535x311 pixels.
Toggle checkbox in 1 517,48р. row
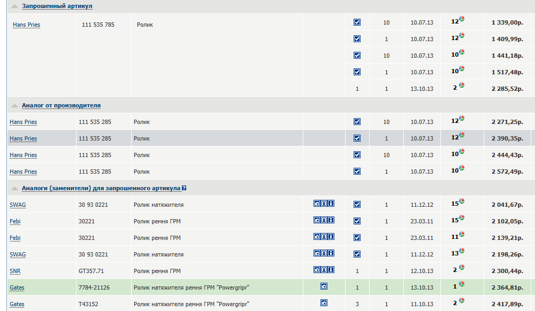(x=357, y=72)
